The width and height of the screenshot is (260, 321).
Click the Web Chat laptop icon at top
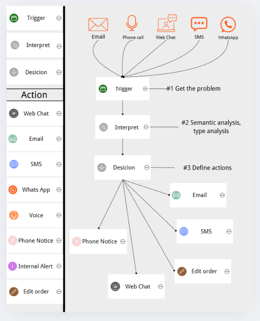pyautogui.click(x=167, y=23)
